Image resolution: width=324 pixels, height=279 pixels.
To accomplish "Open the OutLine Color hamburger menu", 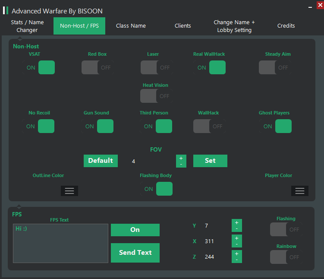I will (69, 191).
